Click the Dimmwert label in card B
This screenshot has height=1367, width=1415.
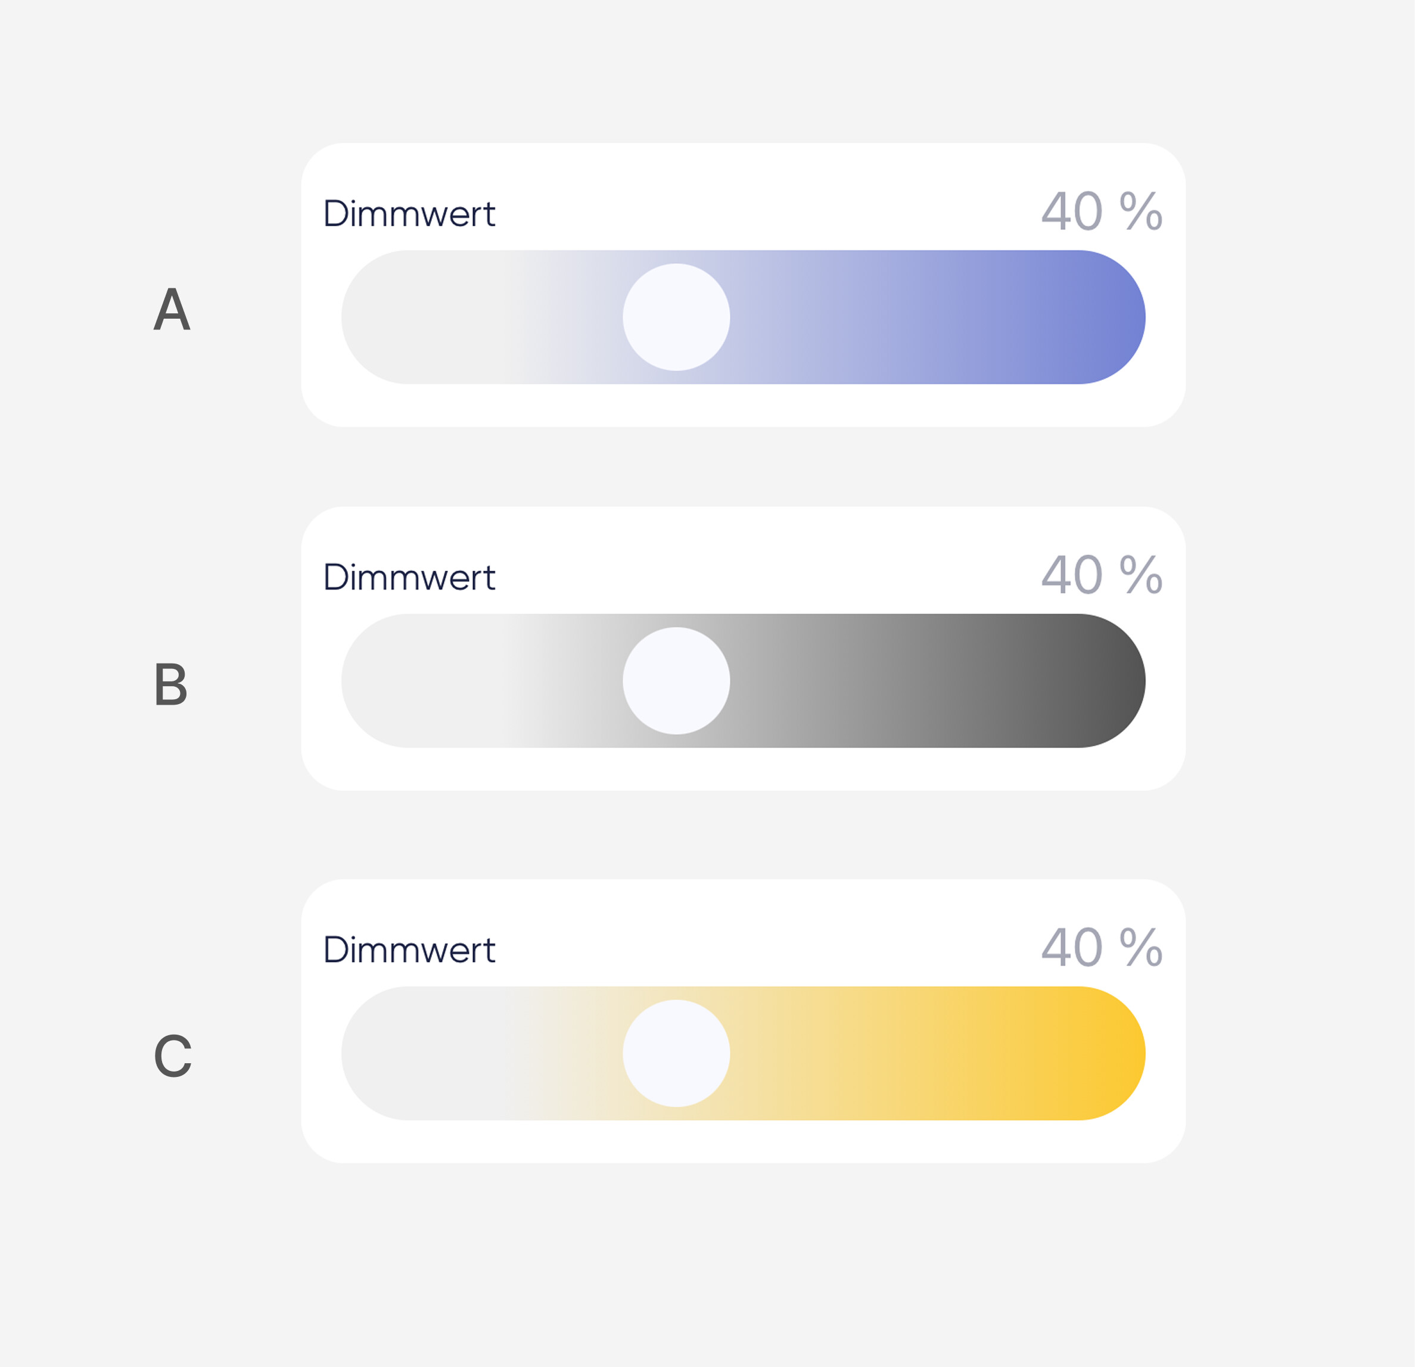[x=409, y=577]
